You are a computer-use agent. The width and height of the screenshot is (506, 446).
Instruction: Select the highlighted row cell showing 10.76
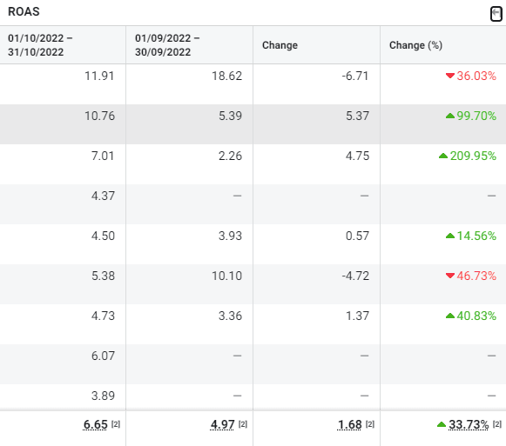63,124
